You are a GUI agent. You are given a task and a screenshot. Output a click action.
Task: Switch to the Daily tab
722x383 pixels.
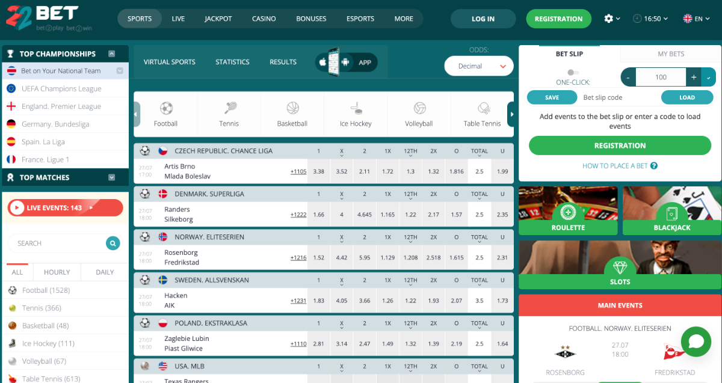105,272
